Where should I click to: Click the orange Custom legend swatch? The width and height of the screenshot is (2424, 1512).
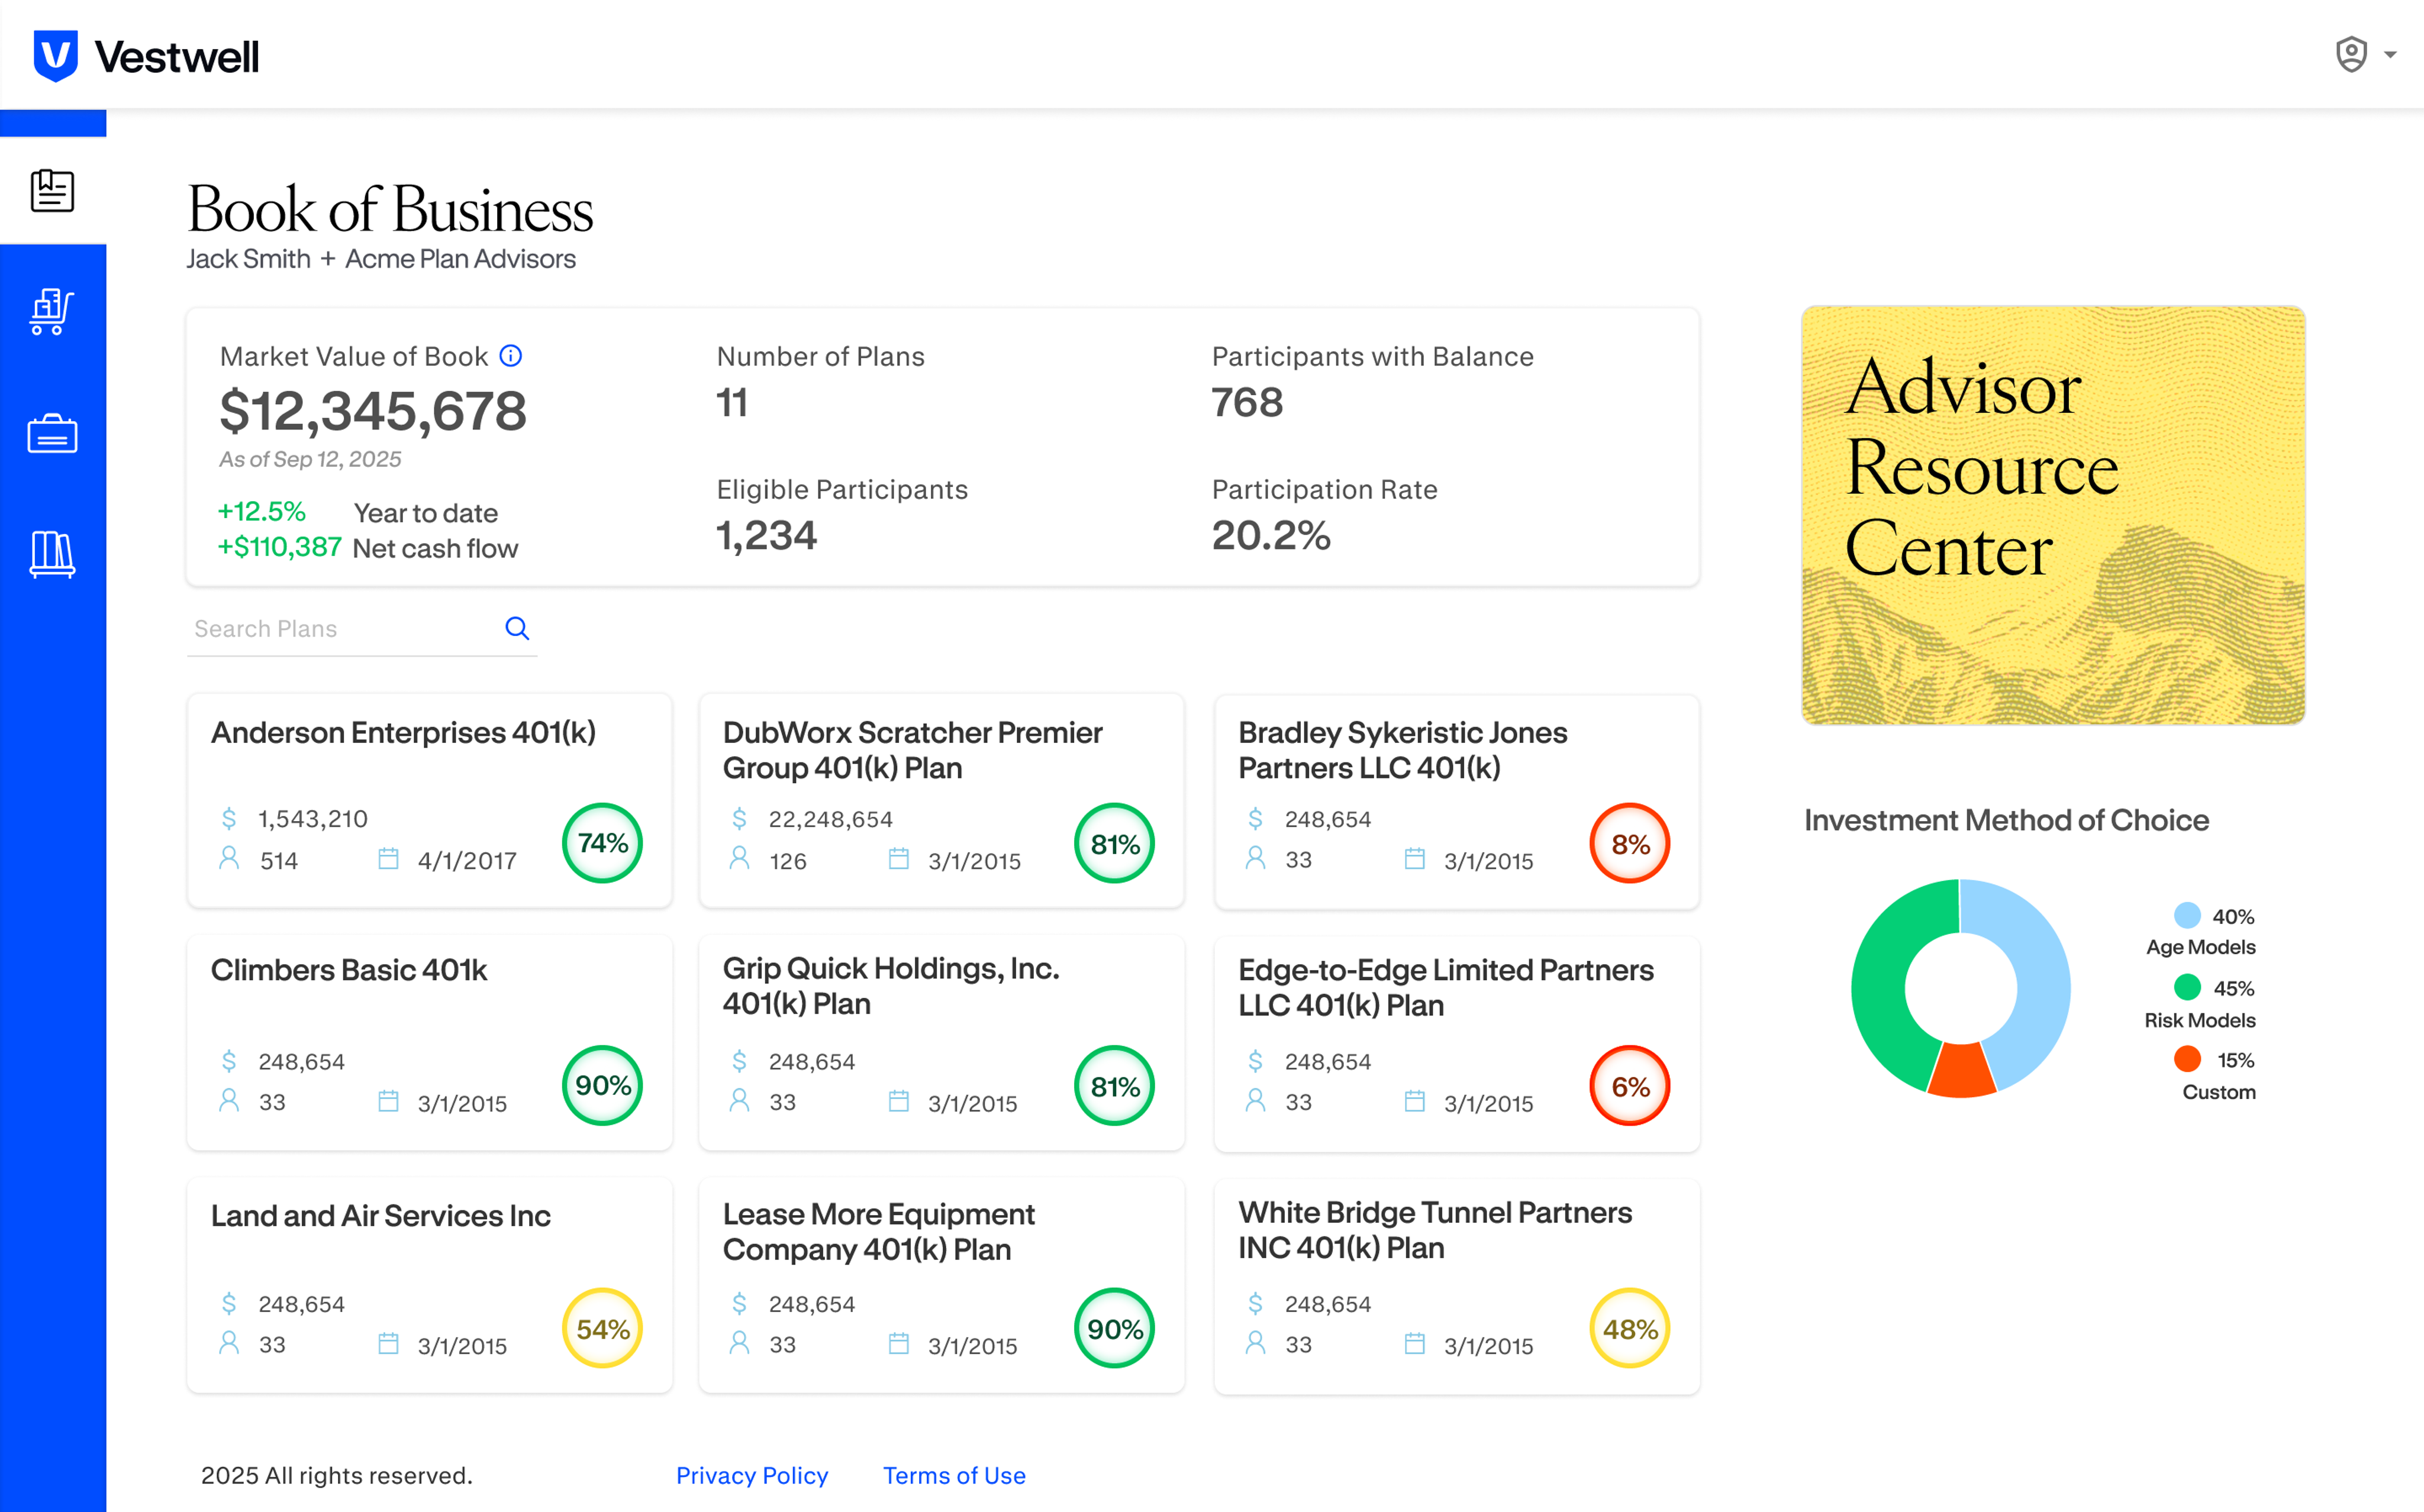pos(2187,1059)
